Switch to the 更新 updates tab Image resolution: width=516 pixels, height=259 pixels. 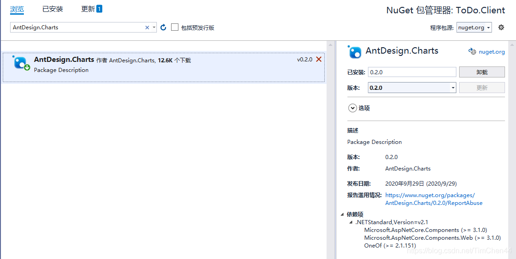(x=88, y=9)
